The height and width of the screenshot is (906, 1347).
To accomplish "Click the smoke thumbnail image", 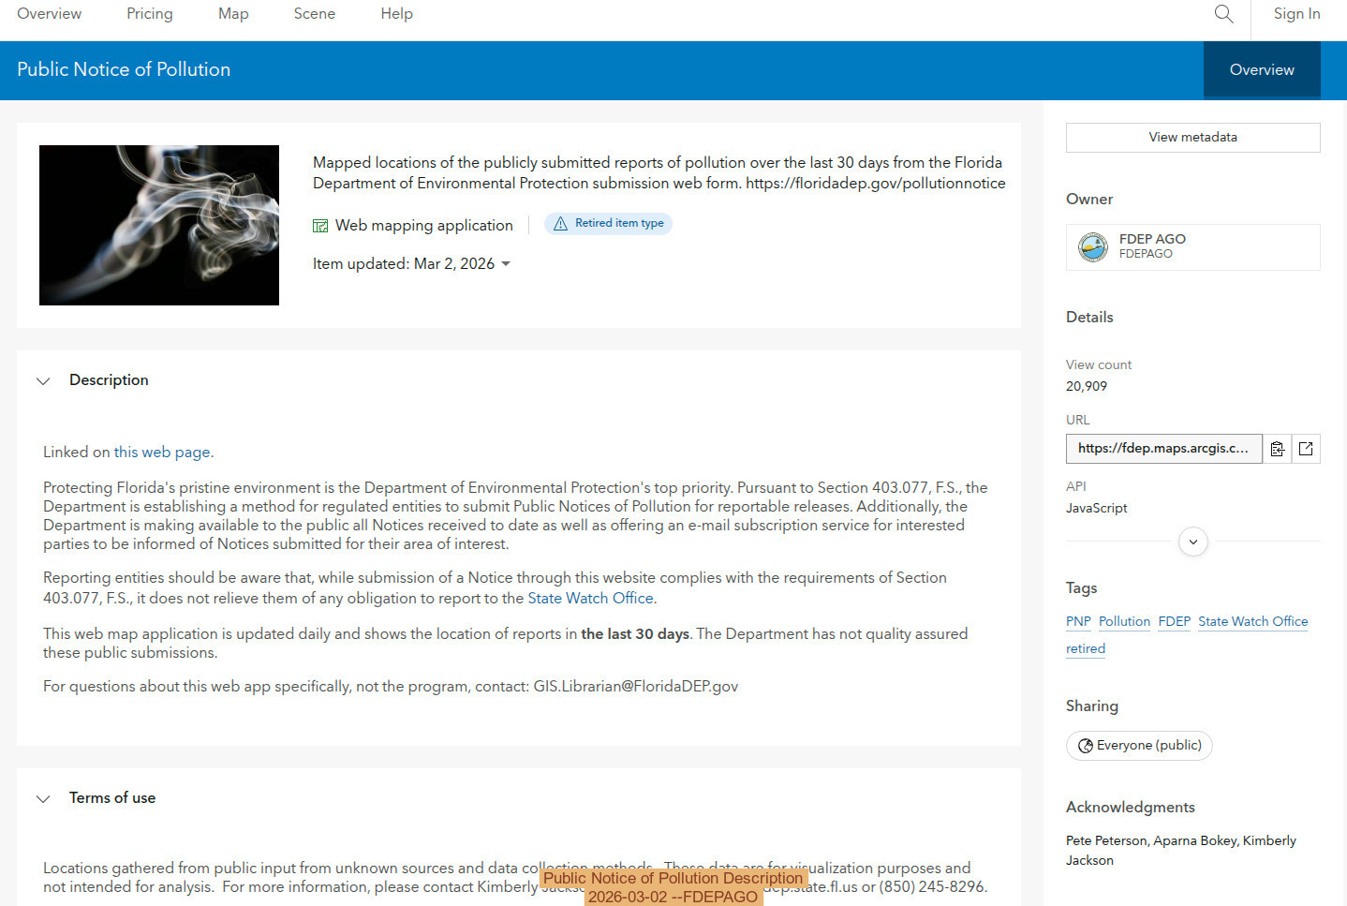I will click(x=159, y=225).
